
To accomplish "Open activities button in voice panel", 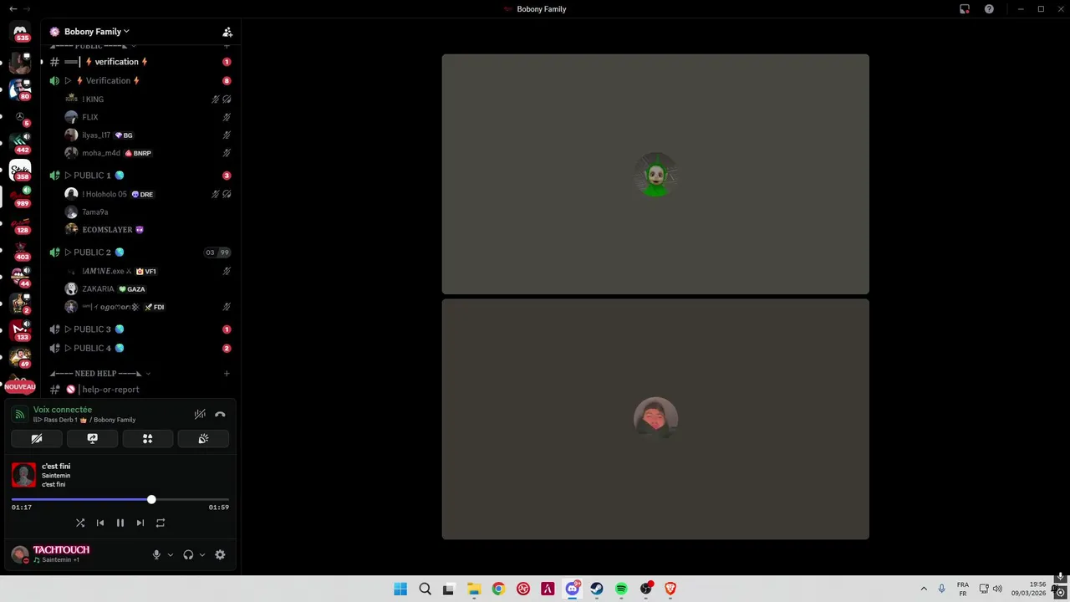I will click(x=148, y=438).
